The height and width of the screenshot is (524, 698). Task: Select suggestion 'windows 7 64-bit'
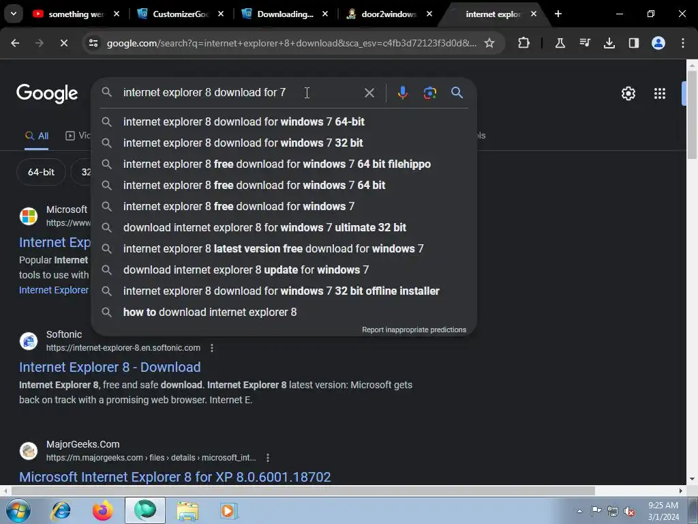coord(284,121)
